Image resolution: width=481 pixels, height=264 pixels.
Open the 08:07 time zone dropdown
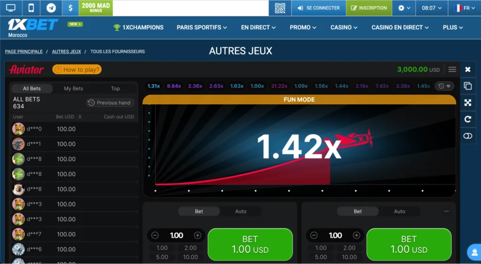click(x=432, y=8)
